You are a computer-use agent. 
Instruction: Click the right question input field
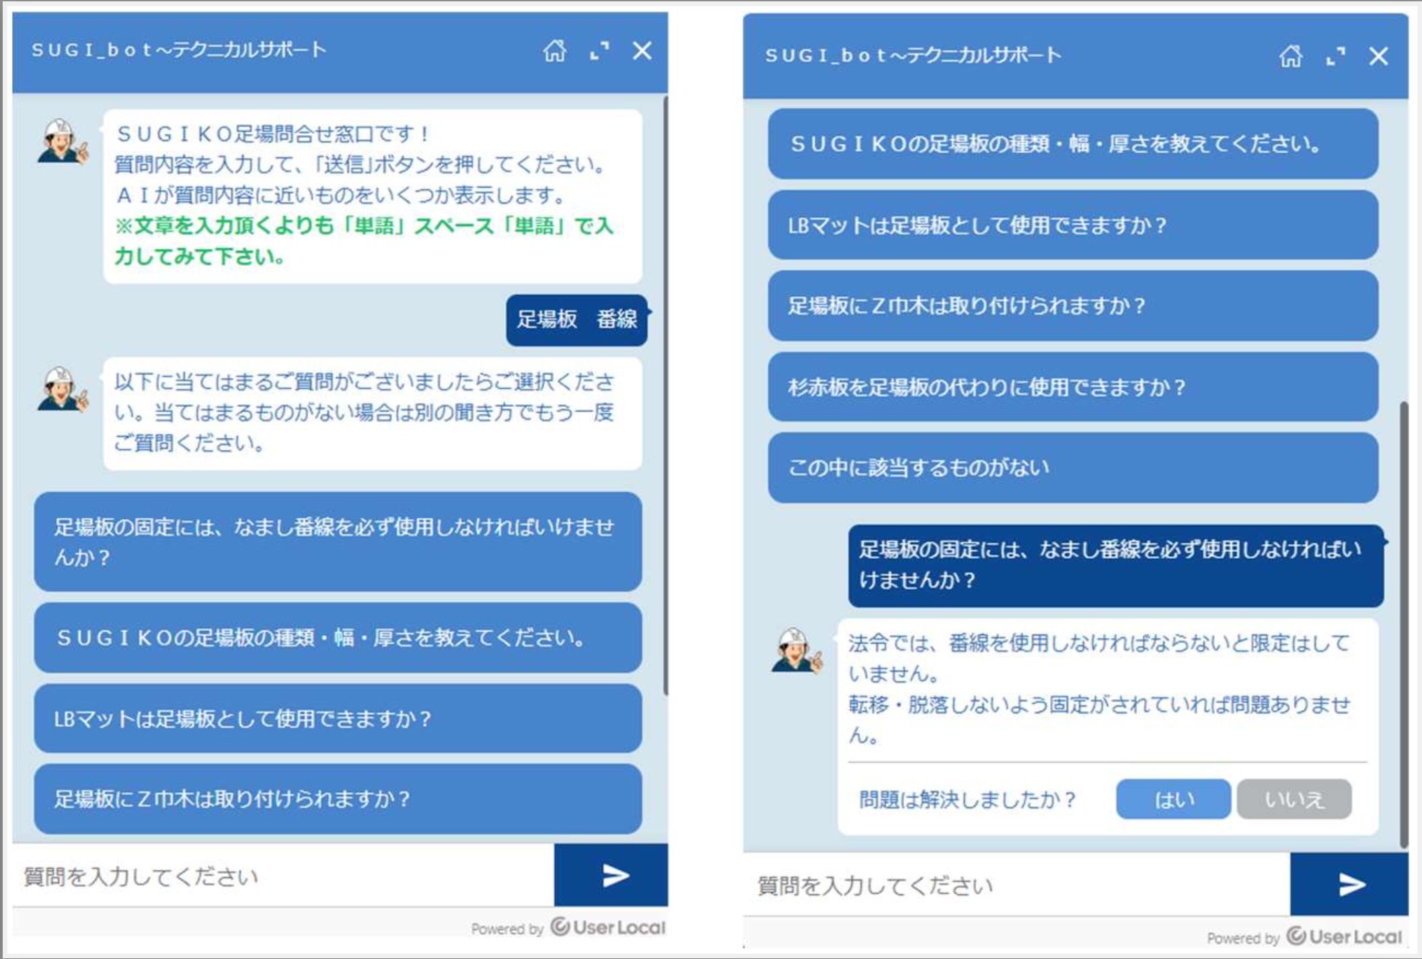(x=1016, y=884)
